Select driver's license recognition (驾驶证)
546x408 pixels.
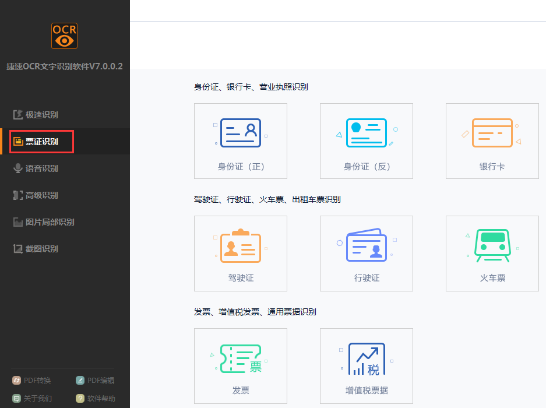[240, 253]
